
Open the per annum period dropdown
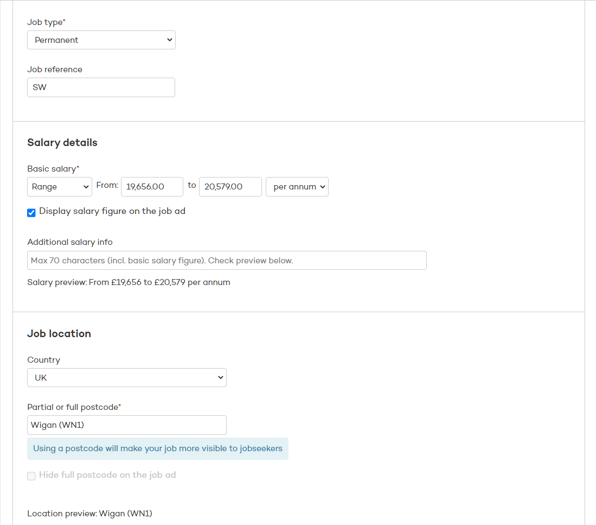pos(297,187)
